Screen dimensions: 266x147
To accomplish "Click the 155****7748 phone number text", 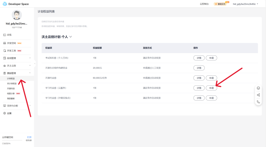I will point(17,28).
